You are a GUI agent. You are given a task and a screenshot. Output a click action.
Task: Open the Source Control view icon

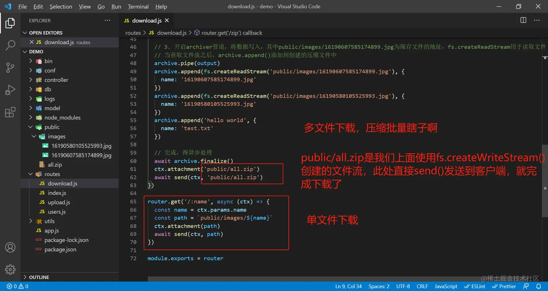point(10,67)
